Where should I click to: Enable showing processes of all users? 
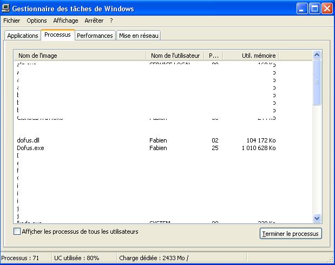[17, 232]
